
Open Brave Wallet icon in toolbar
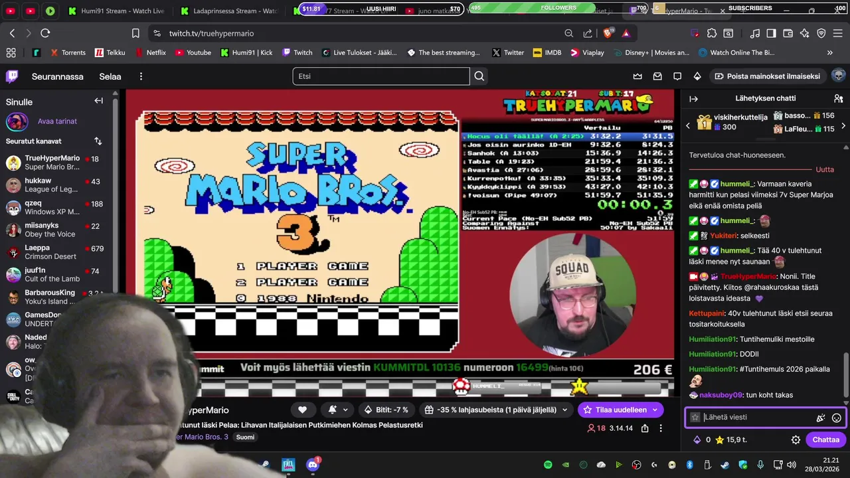[788, 33]
